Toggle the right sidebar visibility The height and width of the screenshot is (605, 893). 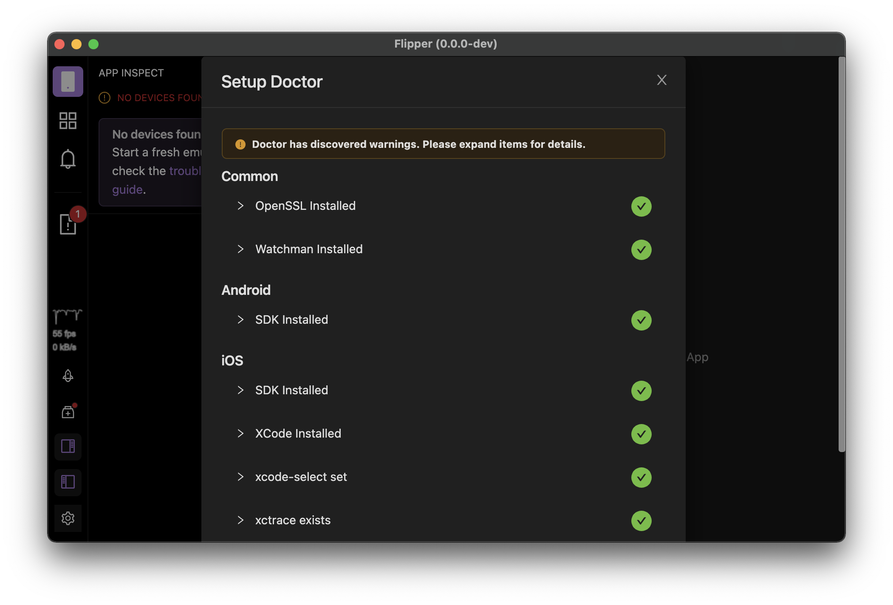(68, 446)
